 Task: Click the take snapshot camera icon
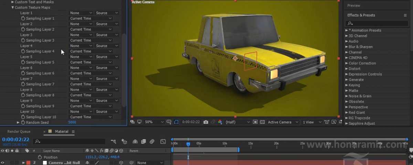[206, 122]
